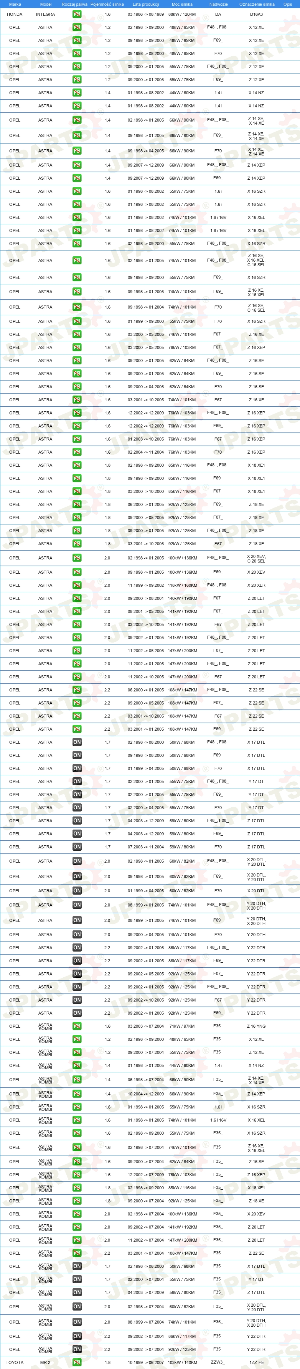Click the Nadwozie column header
Screen dimensions: 300x1369
(x=218, y=4)
